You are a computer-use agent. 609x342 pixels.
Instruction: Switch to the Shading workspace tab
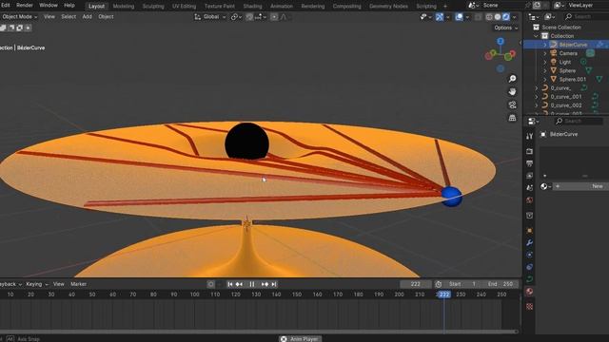[x=252, y=7]
